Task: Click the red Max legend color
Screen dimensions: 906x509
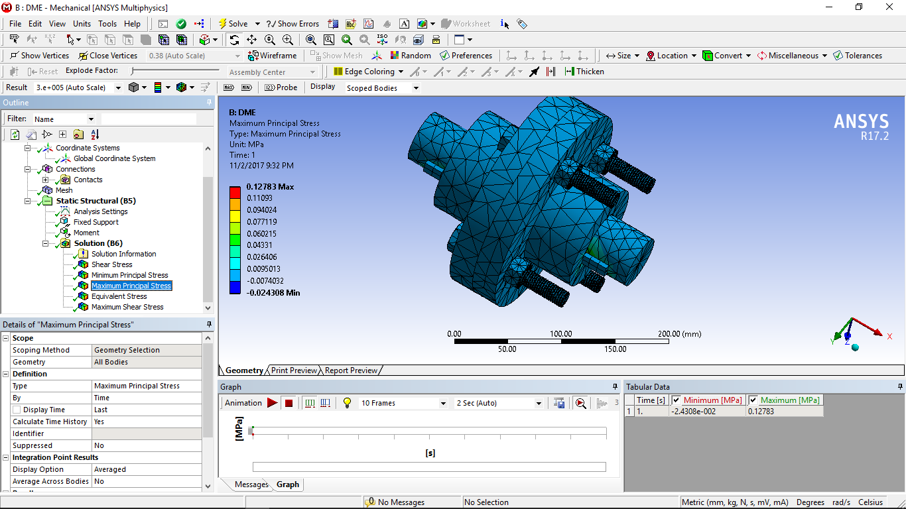Action: click(235, 192)
